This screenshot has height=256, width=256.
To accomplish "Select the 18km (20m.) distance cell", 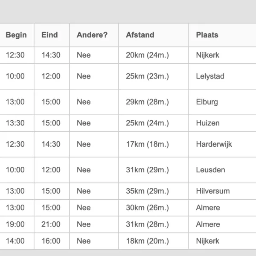I will 154,241.
